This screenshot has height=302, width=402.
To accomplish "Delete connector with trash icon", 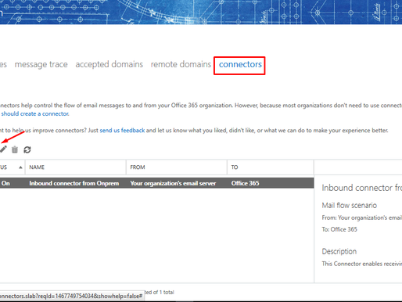I will [x=15, y=149].
